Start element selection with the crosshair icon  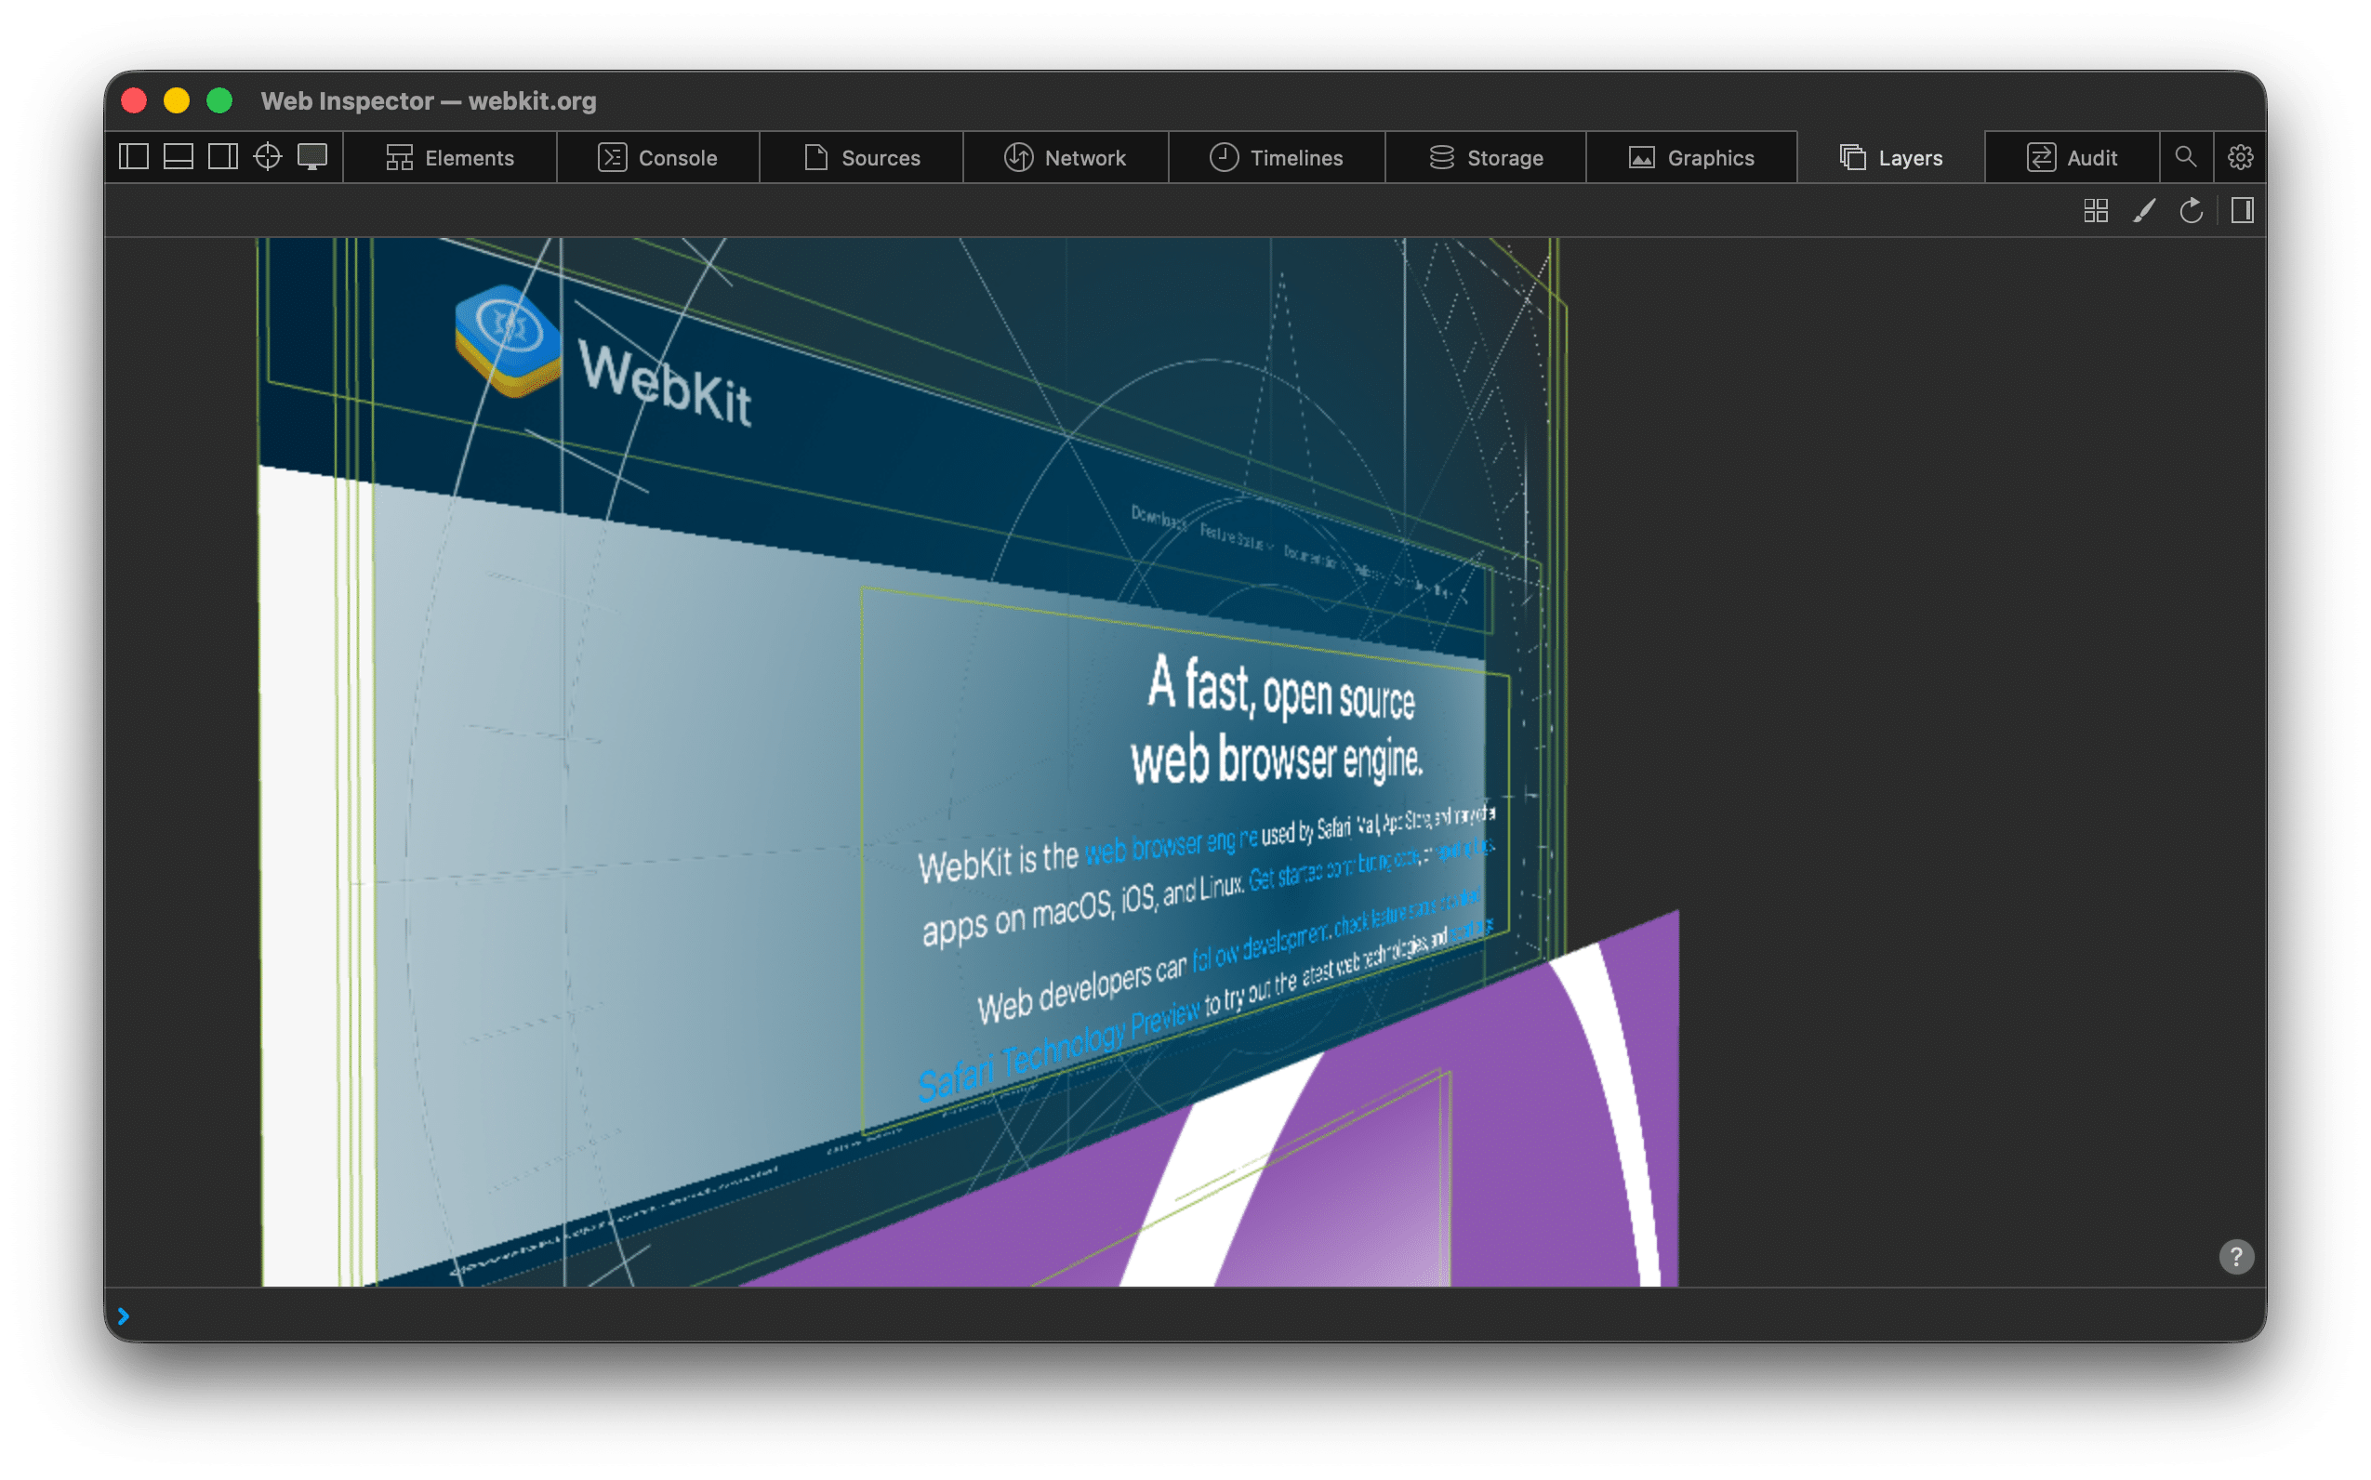267,156
